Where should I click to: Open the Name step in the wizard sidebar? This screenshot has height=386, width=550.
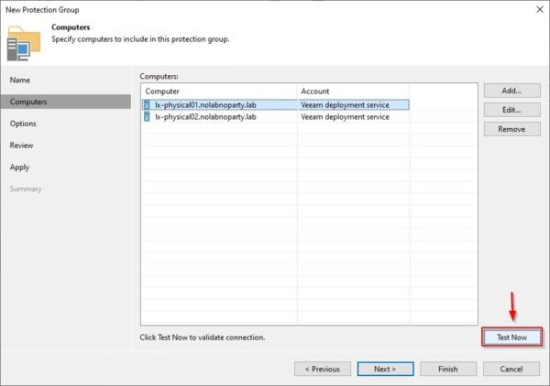coord(20,80)
